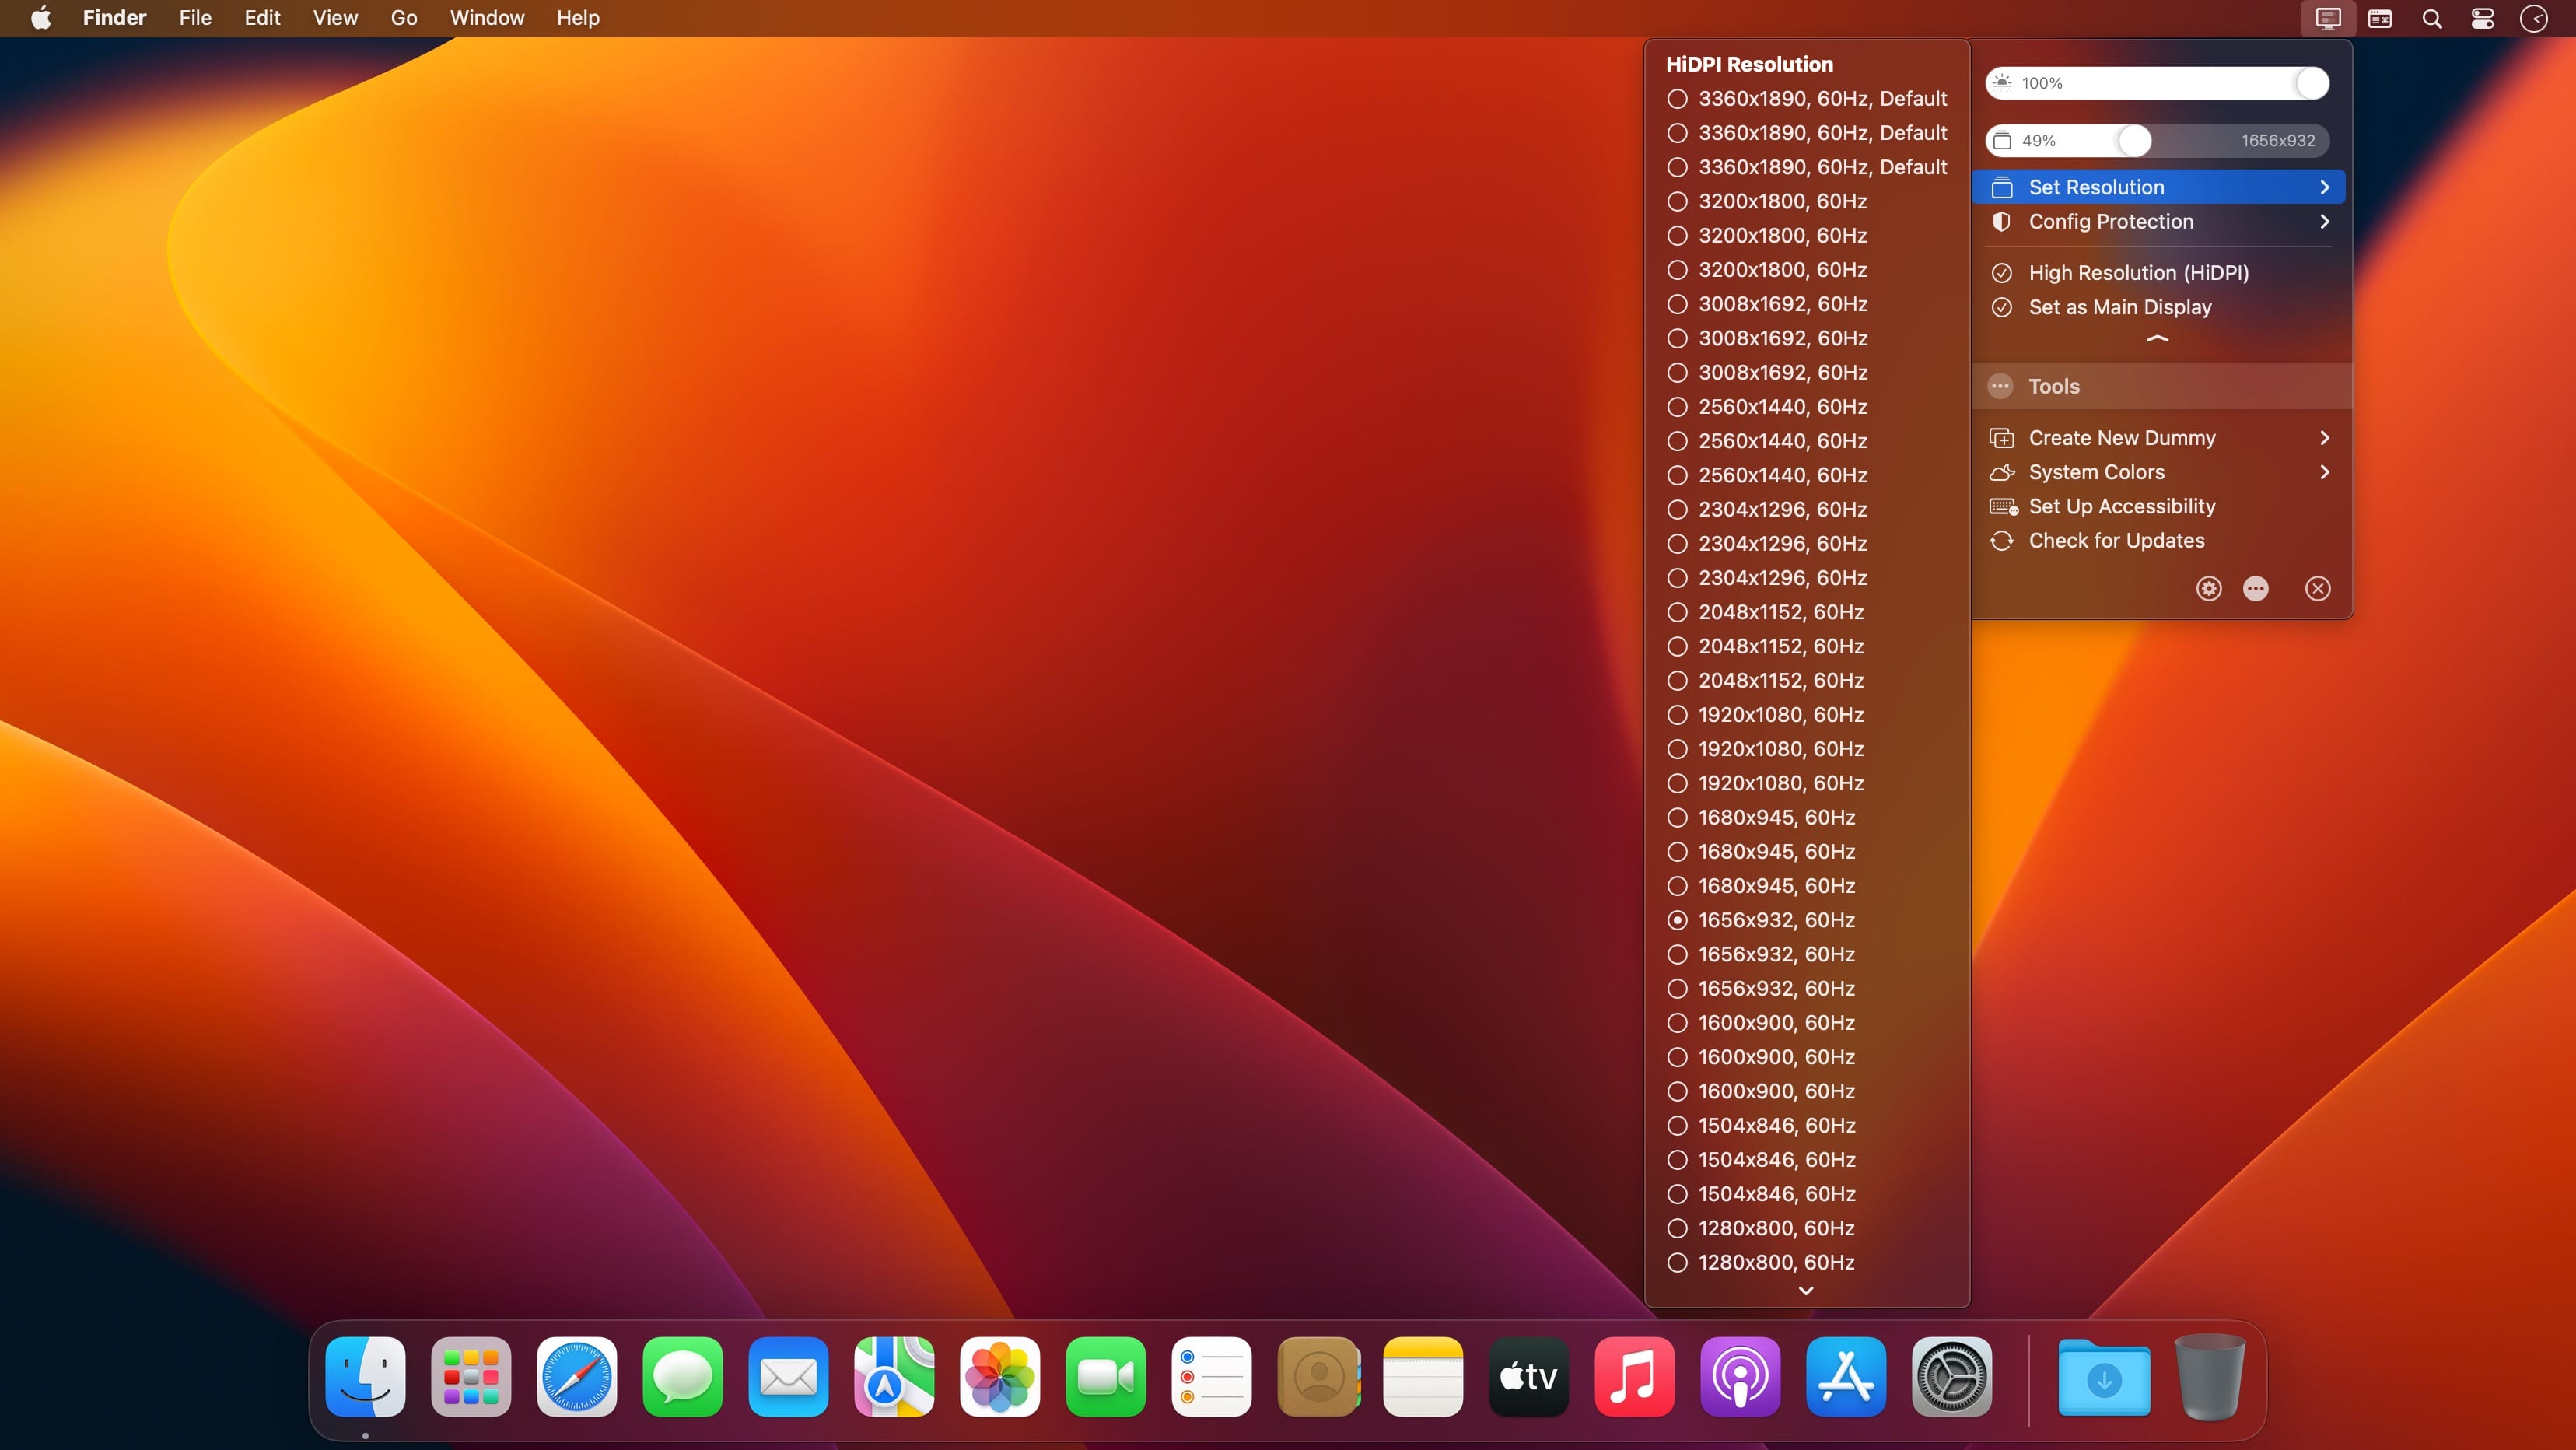
Task: Expand System Colors submenu arrow
Action: point(2326,471)
